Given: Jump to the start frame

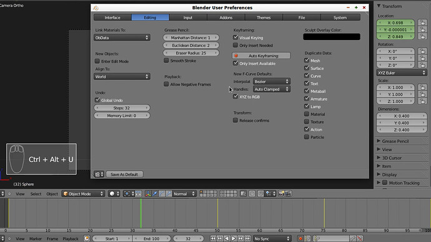Looking at the screenshot, I should coord(213,238).
